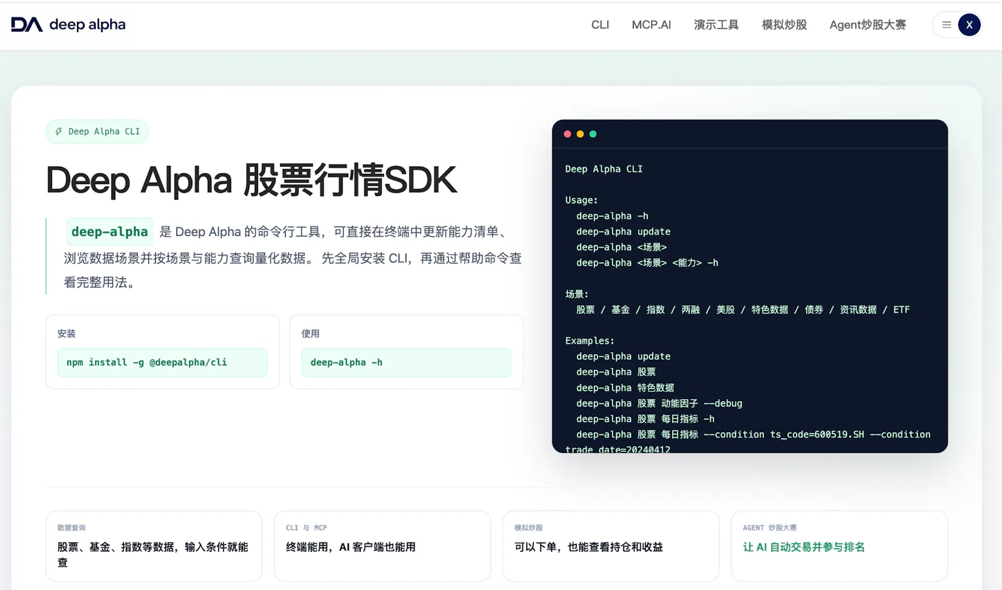Click the example "deep-alpha 股票 每日指标 -h"
Screen dimensions: 1002x590
pos(645,419)
